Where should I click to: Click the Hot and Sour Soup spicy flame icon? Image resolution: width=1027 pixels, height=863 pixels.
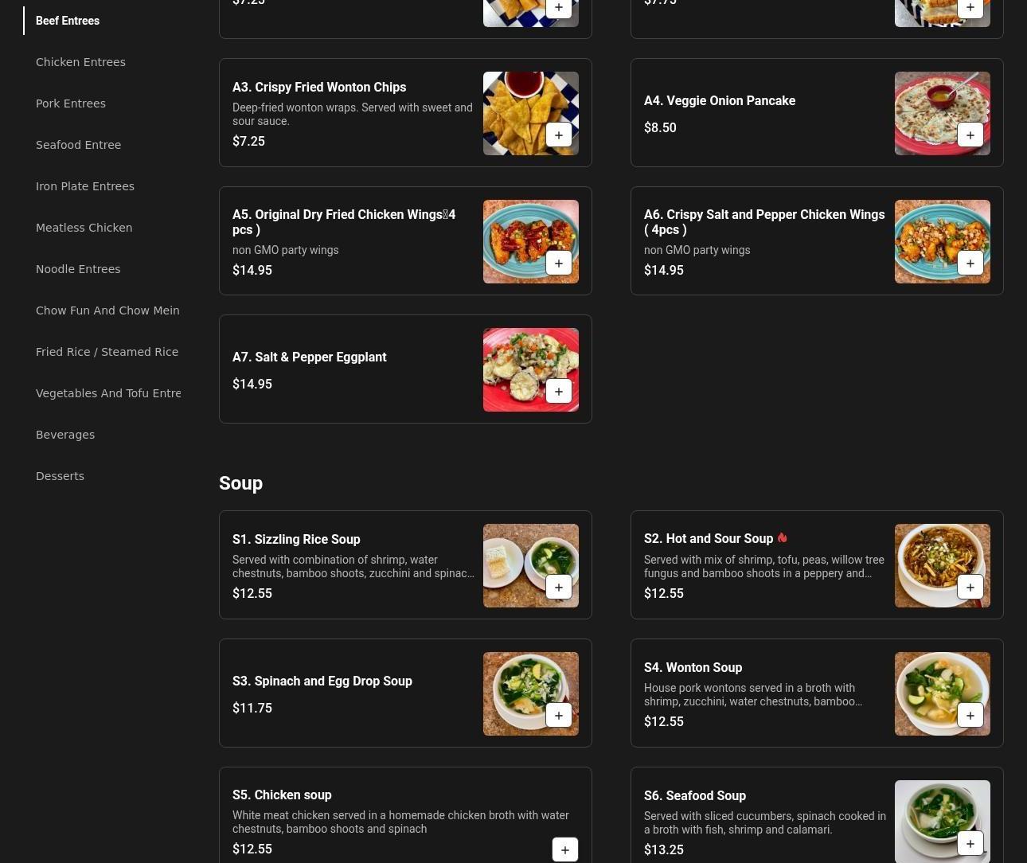[x=782, y=538]
